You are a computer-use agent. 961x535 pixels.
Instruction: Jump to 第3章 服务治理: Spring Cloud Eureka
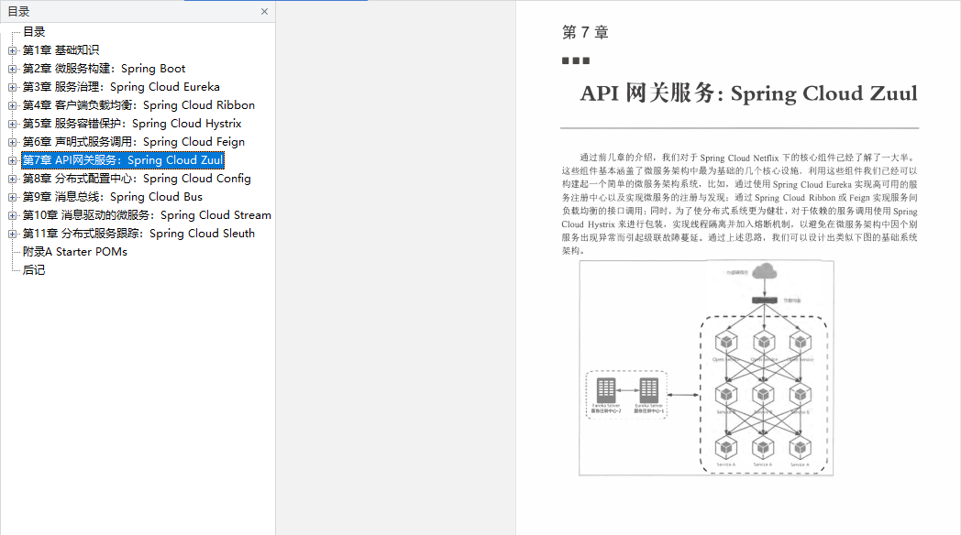point(121,87)
